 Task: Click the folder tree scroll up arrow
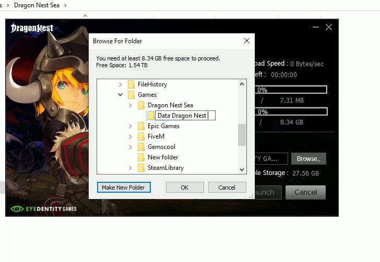pyautogui.click(x=242, y=84)
